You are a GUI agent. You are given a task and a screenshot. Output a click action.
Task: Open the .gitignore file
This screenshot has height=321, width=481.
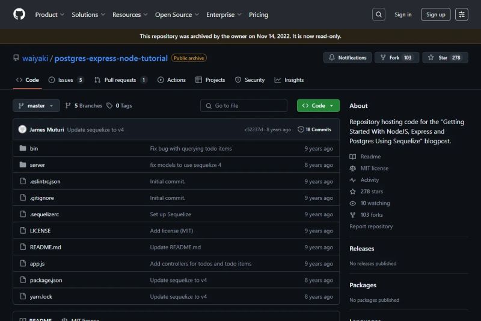pyautogui.click(x=41, y=198)
